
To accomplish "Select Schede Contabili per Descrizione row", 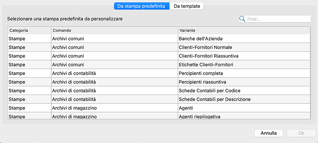I will pos(159,99).
